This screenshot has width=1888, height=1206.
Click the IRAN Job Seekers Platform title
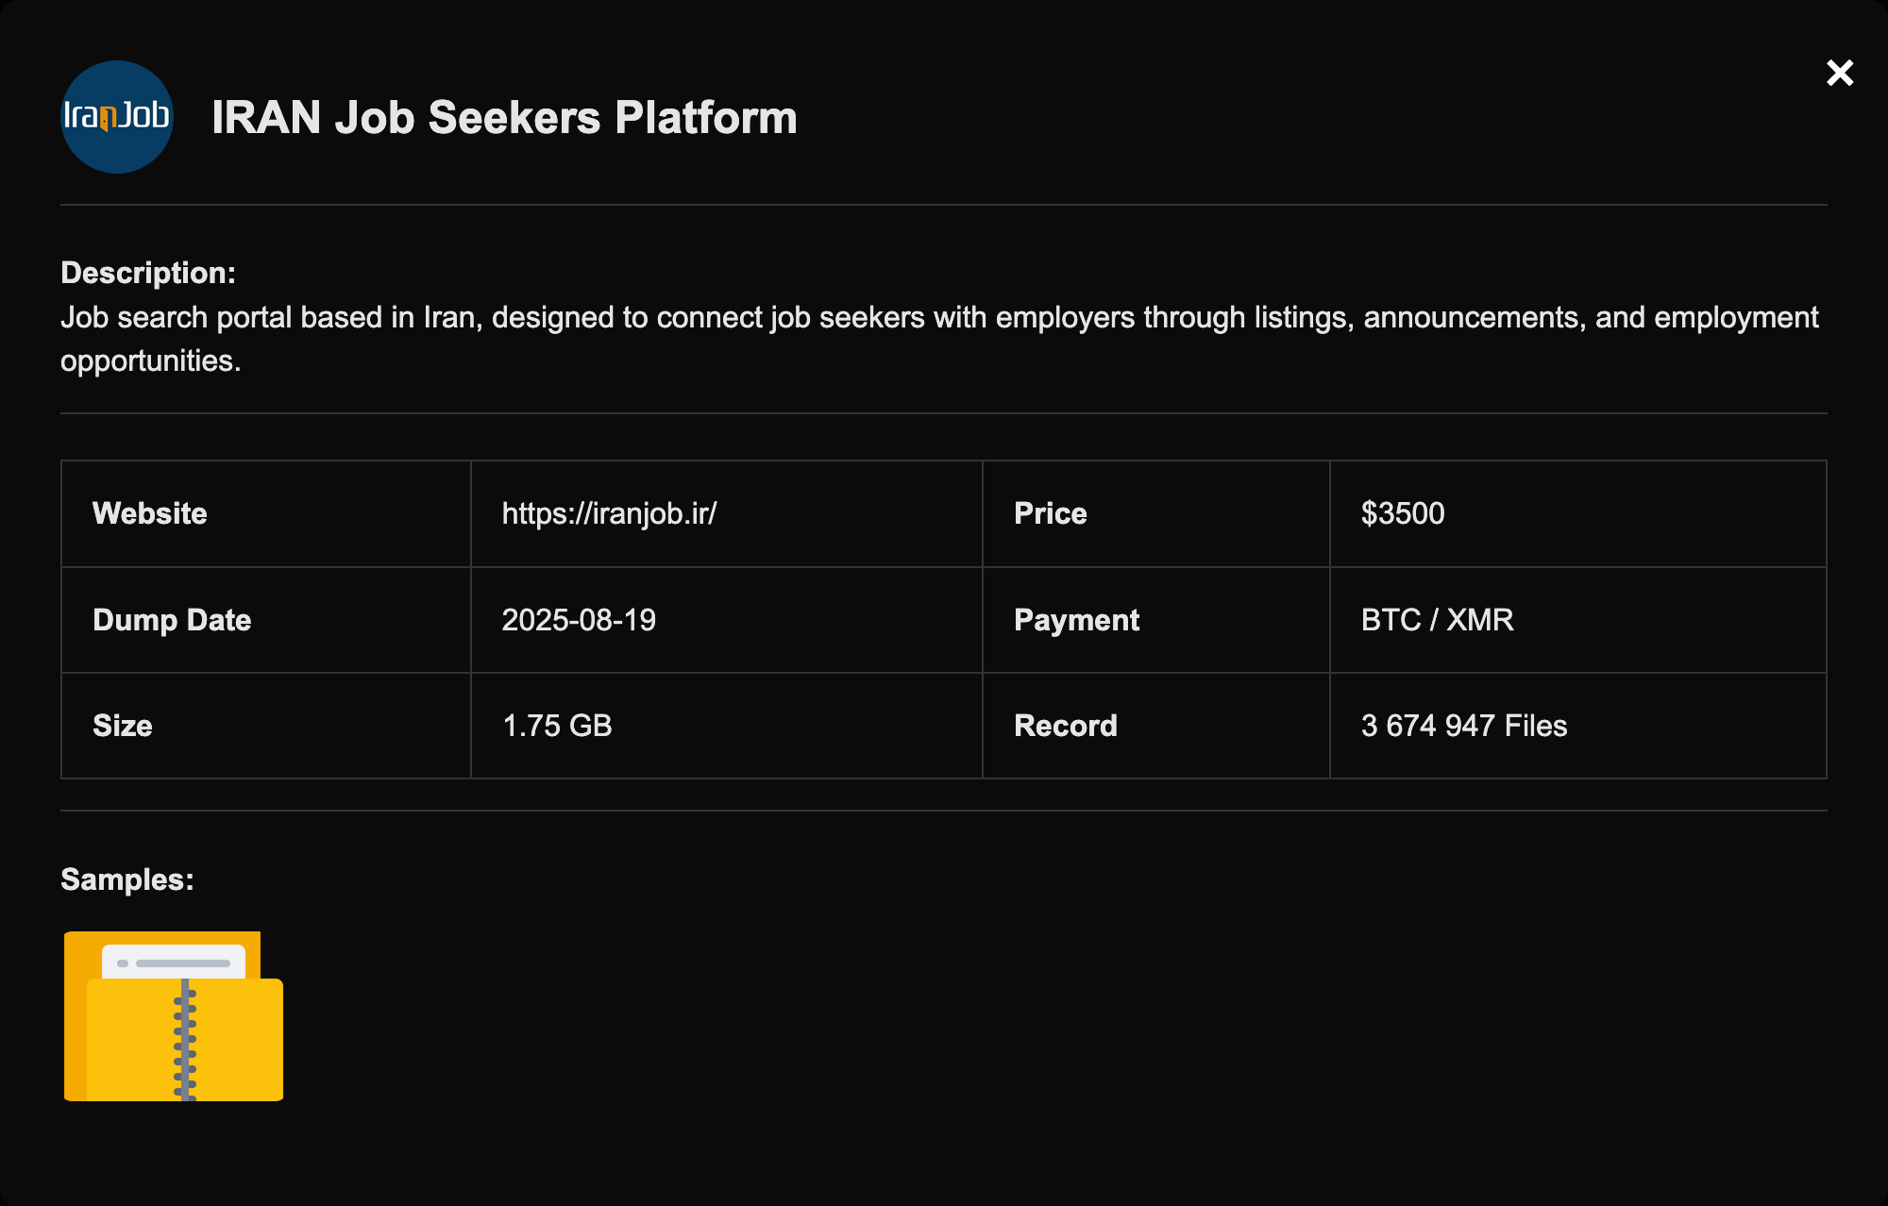point(504,118)
